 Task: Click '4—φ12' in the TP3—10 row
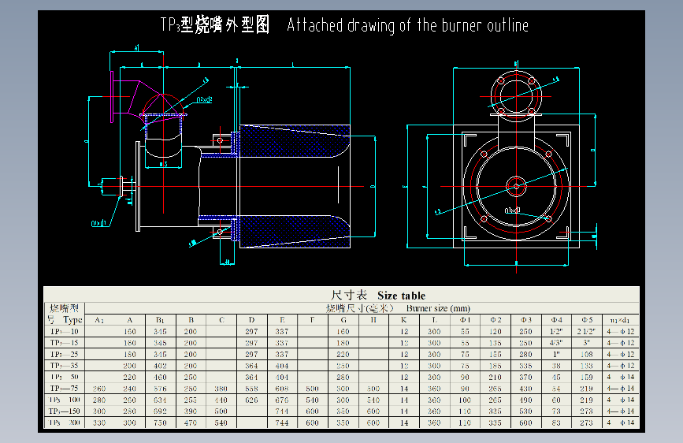[x=621, y=331]
